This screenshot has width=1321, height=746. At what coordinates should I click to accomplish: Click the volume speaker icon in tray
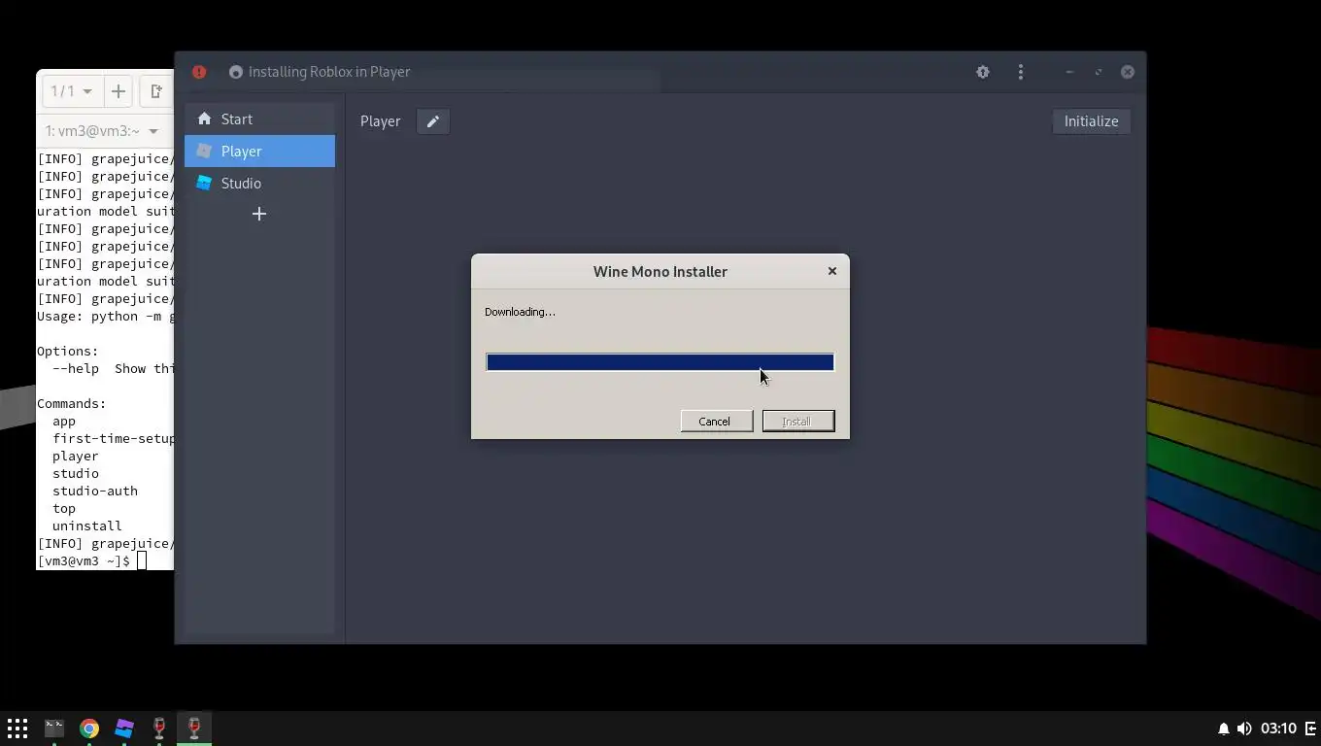(x=1244, y=729)
